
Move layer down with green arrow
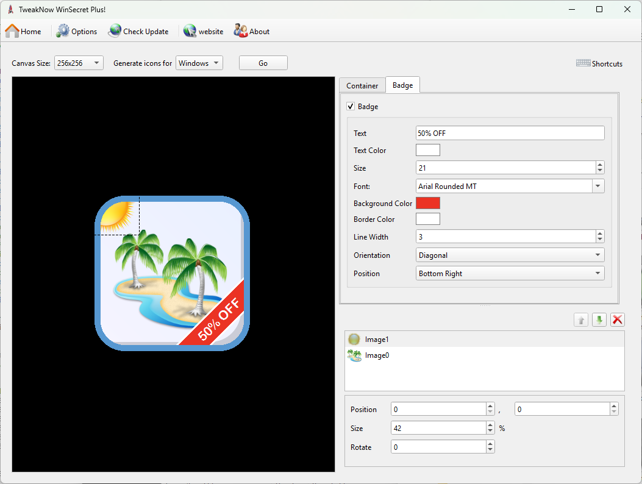pos(599,319)
